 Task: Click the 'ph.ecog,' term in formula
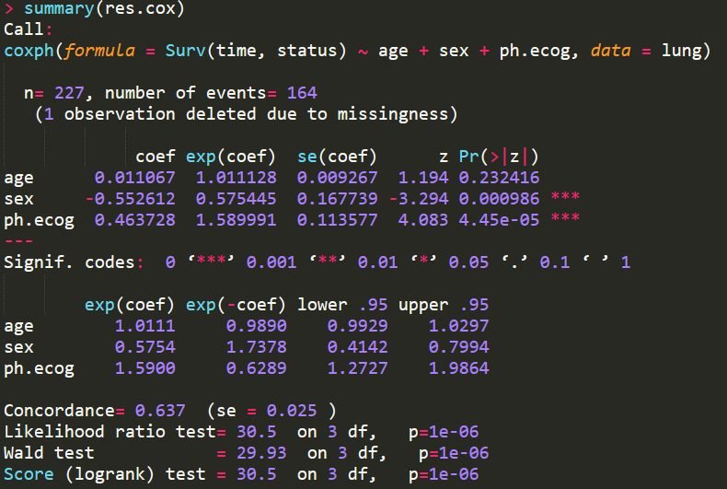pos(538,51)
